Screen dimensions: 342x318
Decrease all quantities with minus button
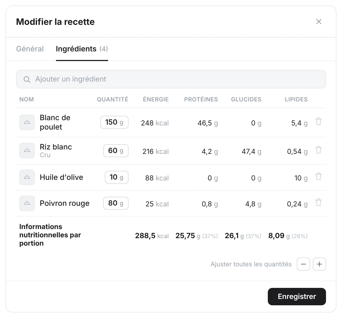[x=303, y=264]
